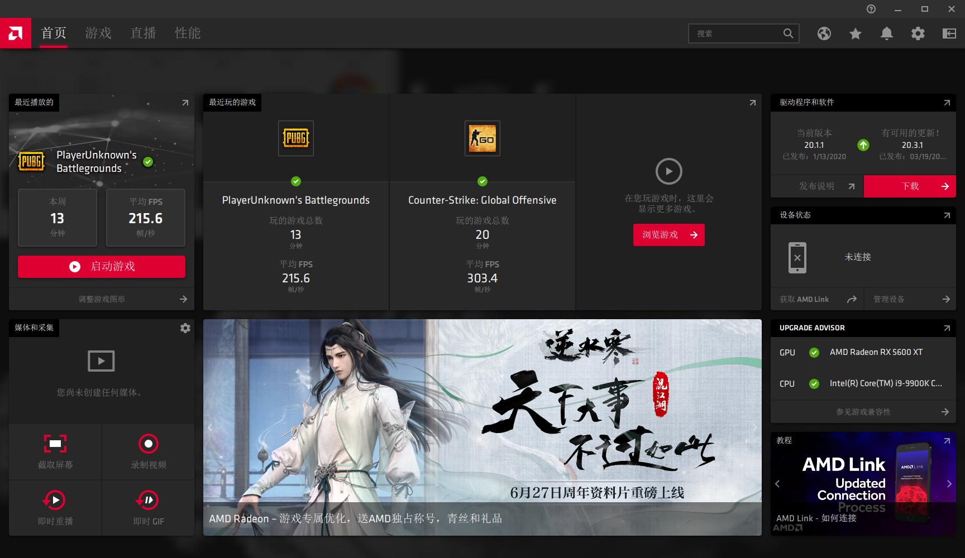The image size is (965, 558).
Task: Expand the 最近播放的 panel arrow
Action: point(185,103)
